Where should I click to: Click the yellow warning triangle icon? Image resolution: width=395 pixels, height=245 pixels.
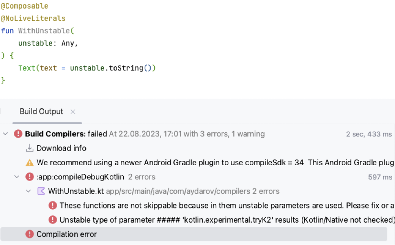click(29, 162)
